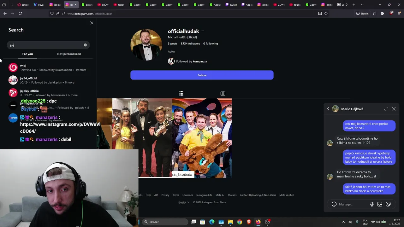The width and height of the screenshot is (404, 227).
Task: Reload the current Instagram page
Action: (x=20, y=14)
